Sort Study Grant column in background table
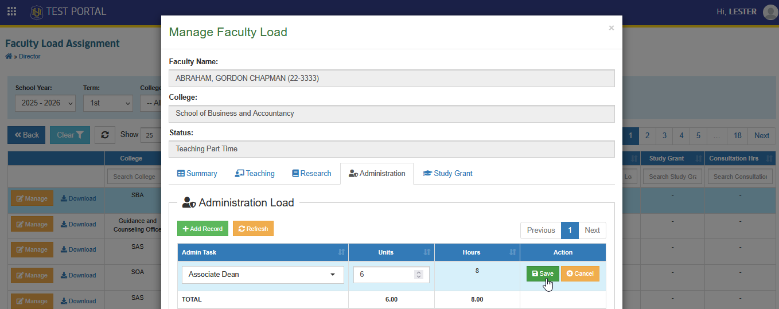 click(x=698, y=158)
